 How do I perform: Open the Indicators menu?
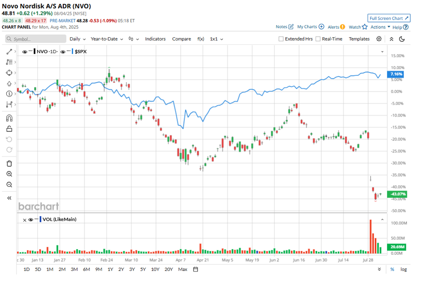pos(155,39)
